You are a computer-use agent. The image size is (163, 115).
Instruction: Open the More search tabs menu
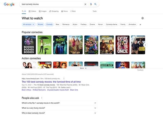[73, 11]
